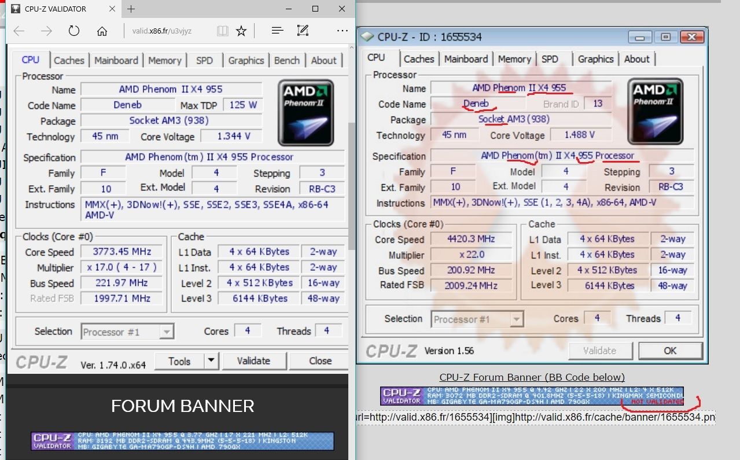Click AMD Phenom II logo in right window

click(x=656, y=112)
